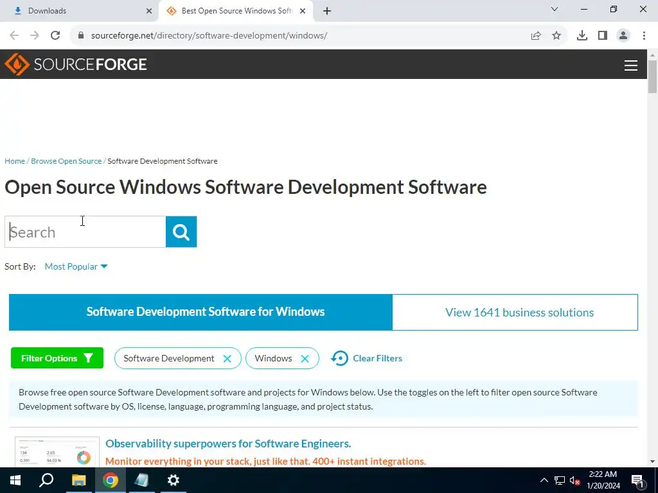The image size is (658, 493).
Task: Toggle Chrome side panel
Action: tap(603, 36)
